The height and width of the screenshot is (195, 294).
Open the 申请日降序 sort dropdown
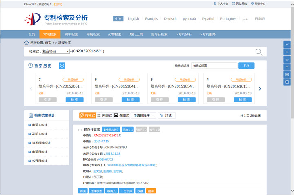pyautogui.click(x=144, y=115)
